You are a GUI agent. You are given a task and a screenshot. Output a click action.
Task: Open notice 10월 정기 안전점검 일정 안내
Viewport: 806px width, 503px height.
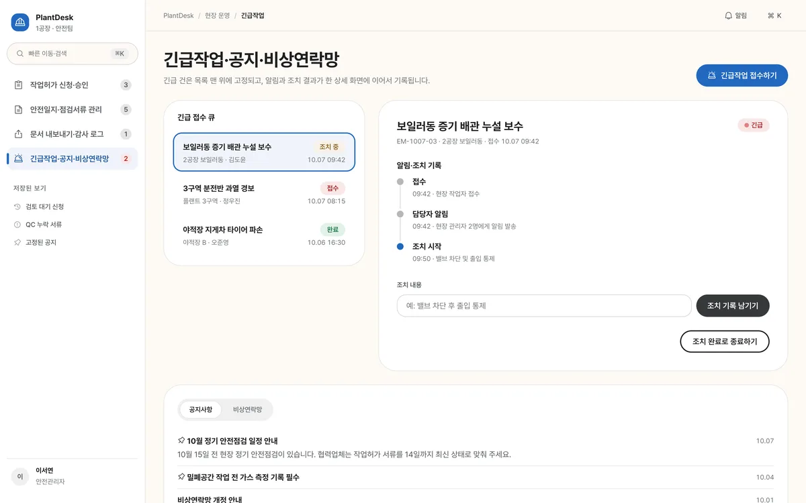click(476, 447)
